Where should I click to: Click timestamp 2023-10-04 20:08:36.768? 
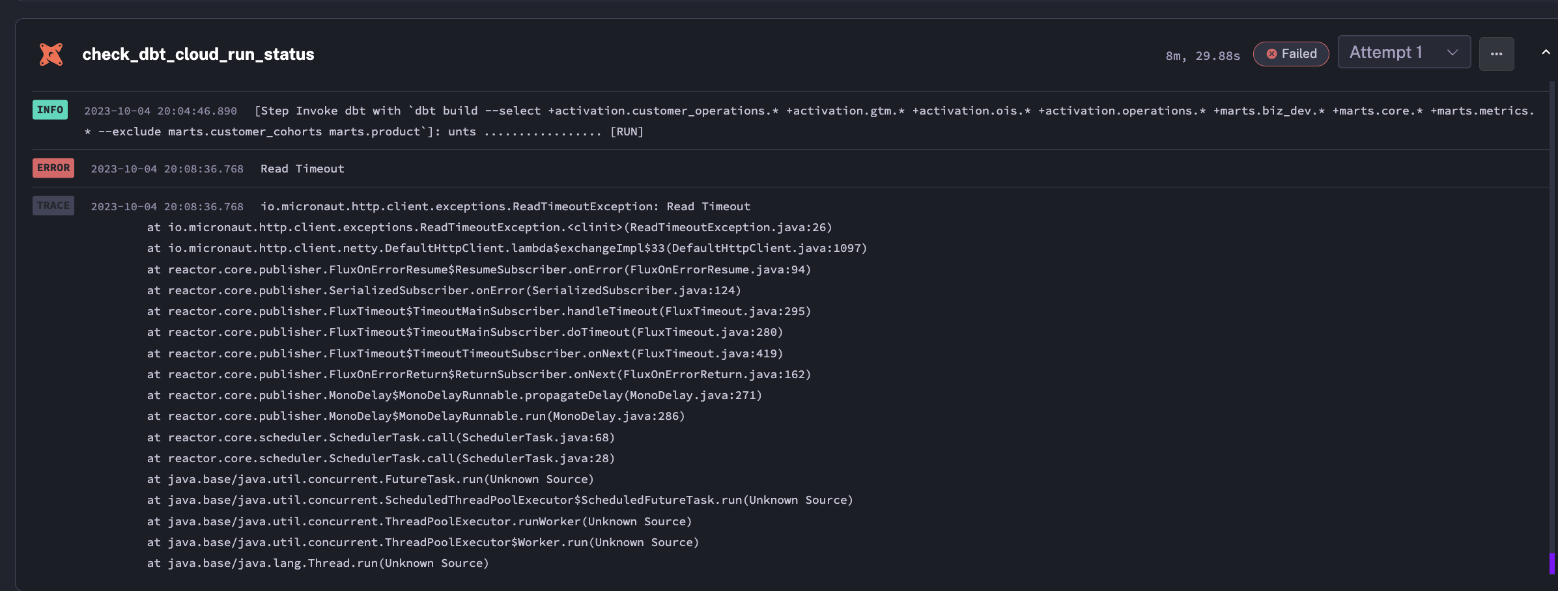(166, 168)
